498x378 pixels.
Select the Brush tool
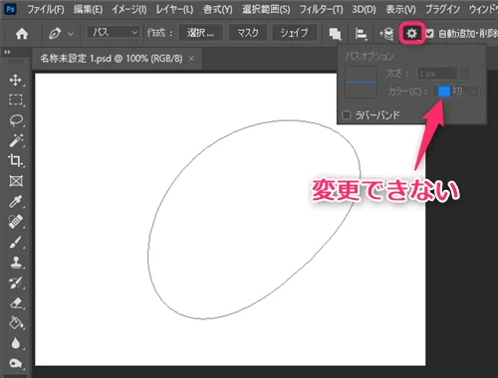[x=16, y=242]
